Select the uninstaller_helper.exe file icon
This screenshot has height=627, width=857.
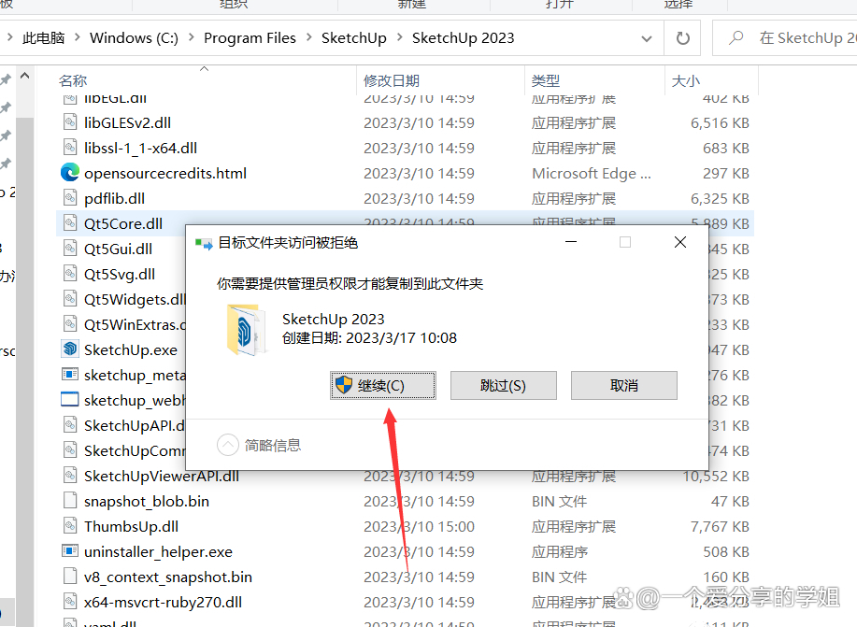70,551
